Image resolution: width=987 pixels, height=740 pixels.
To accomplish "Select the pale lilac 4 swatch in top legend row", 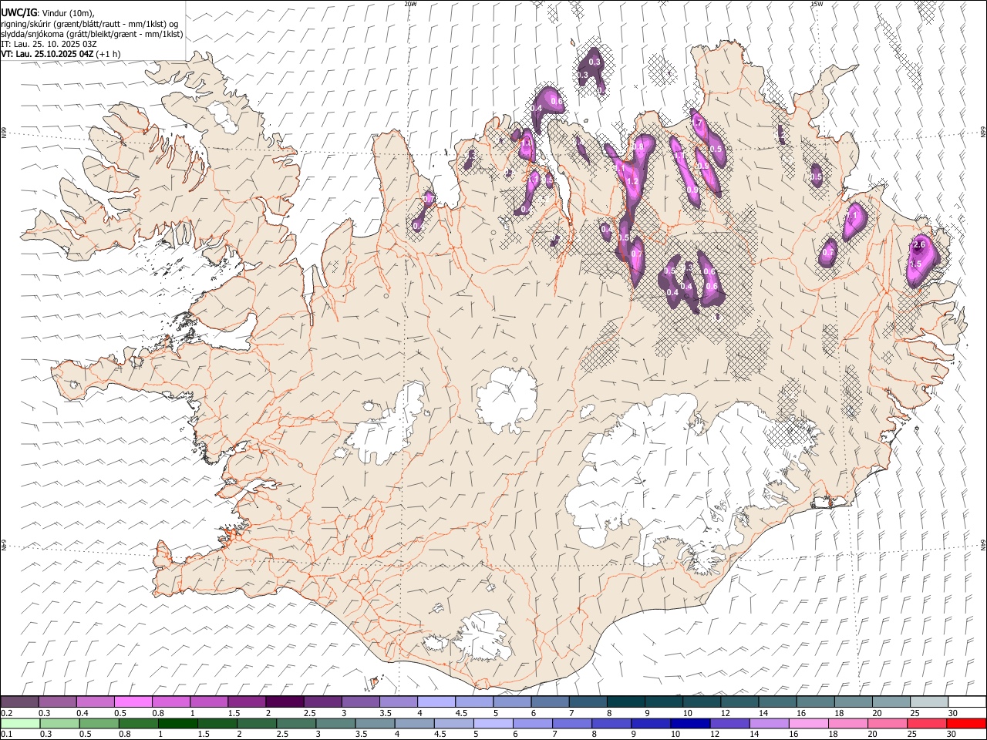I will coord(436,702).
